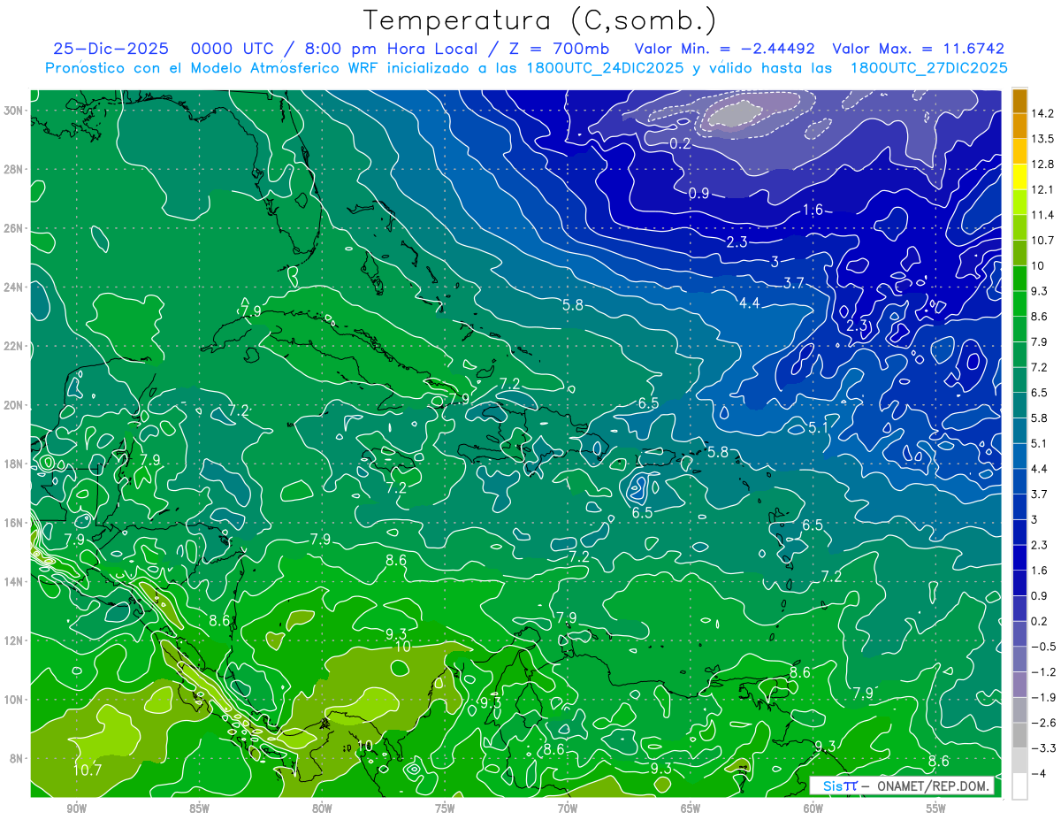The height and width of the screenshot is (820, 1061).
Task: Click the '1.6' contour label on the map
Action: (x=813, y=210)
